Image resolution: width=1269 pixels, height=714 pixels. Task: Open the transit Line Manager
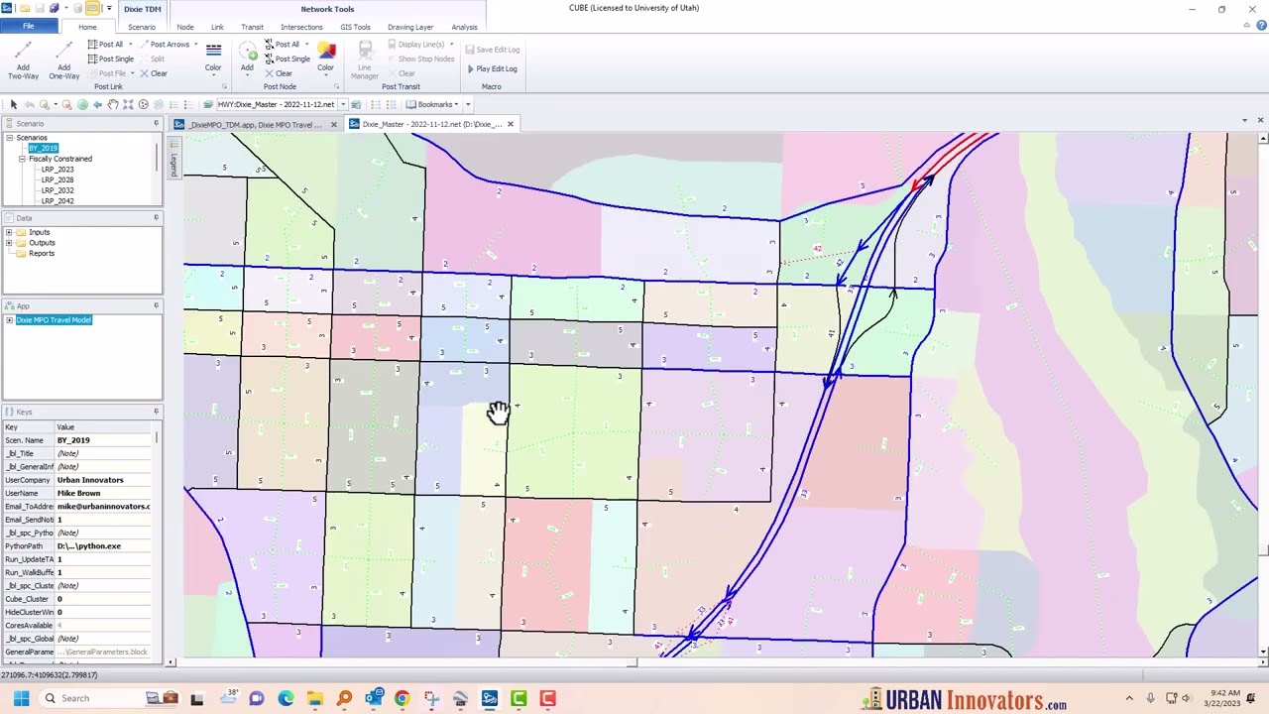(365, 59)
